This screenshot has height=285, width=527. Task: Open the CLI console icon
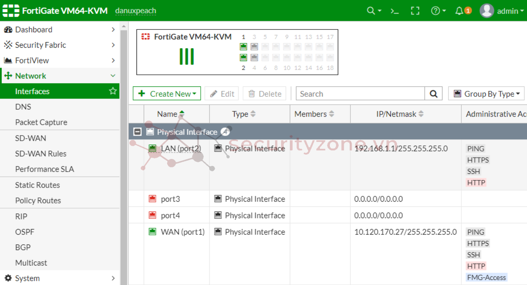coord(395,11)
